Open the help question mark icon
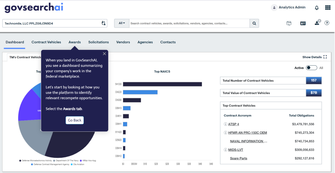The image size is (335, 173). [x=327, y=23]
